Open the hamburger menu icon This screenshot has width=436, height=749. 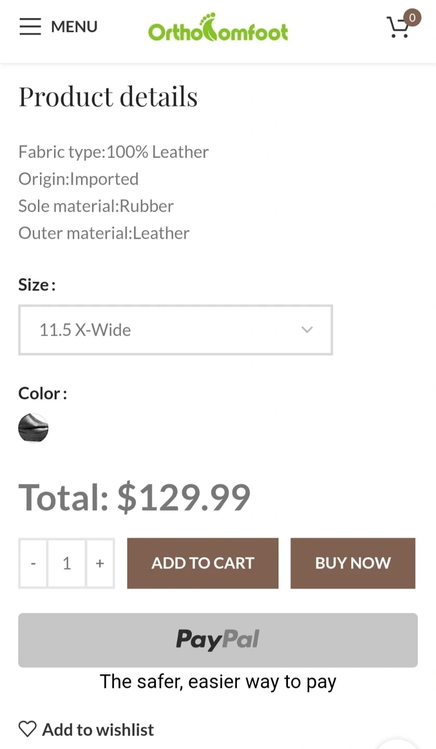coord(30,27)
